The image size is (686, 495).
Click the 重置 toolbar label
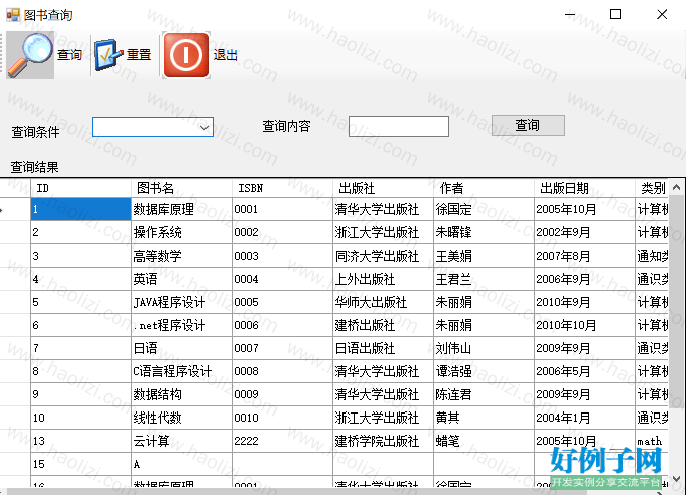(x=139, y=55)
